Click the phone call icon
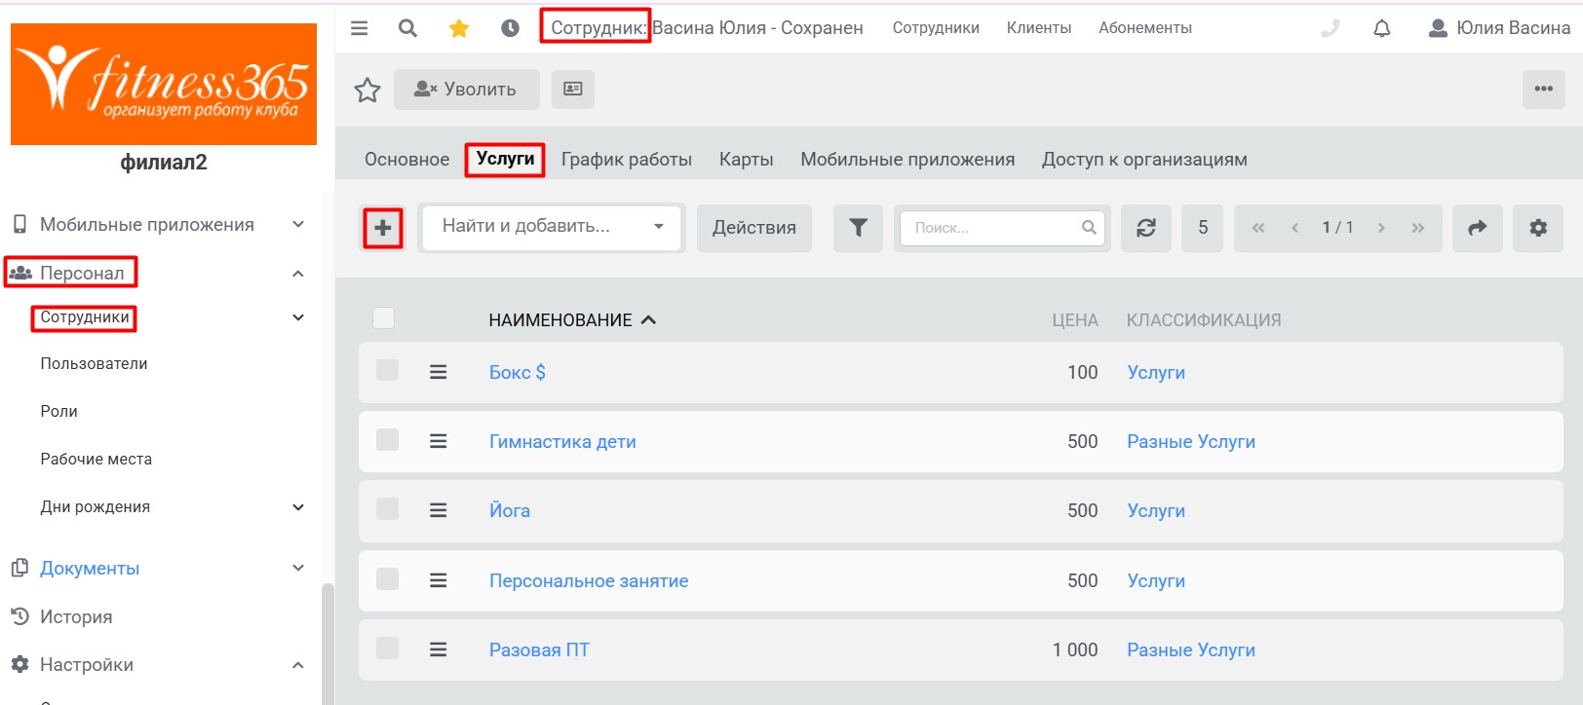The width and height of the screenshot is (1583, 705). point(1331,28)
